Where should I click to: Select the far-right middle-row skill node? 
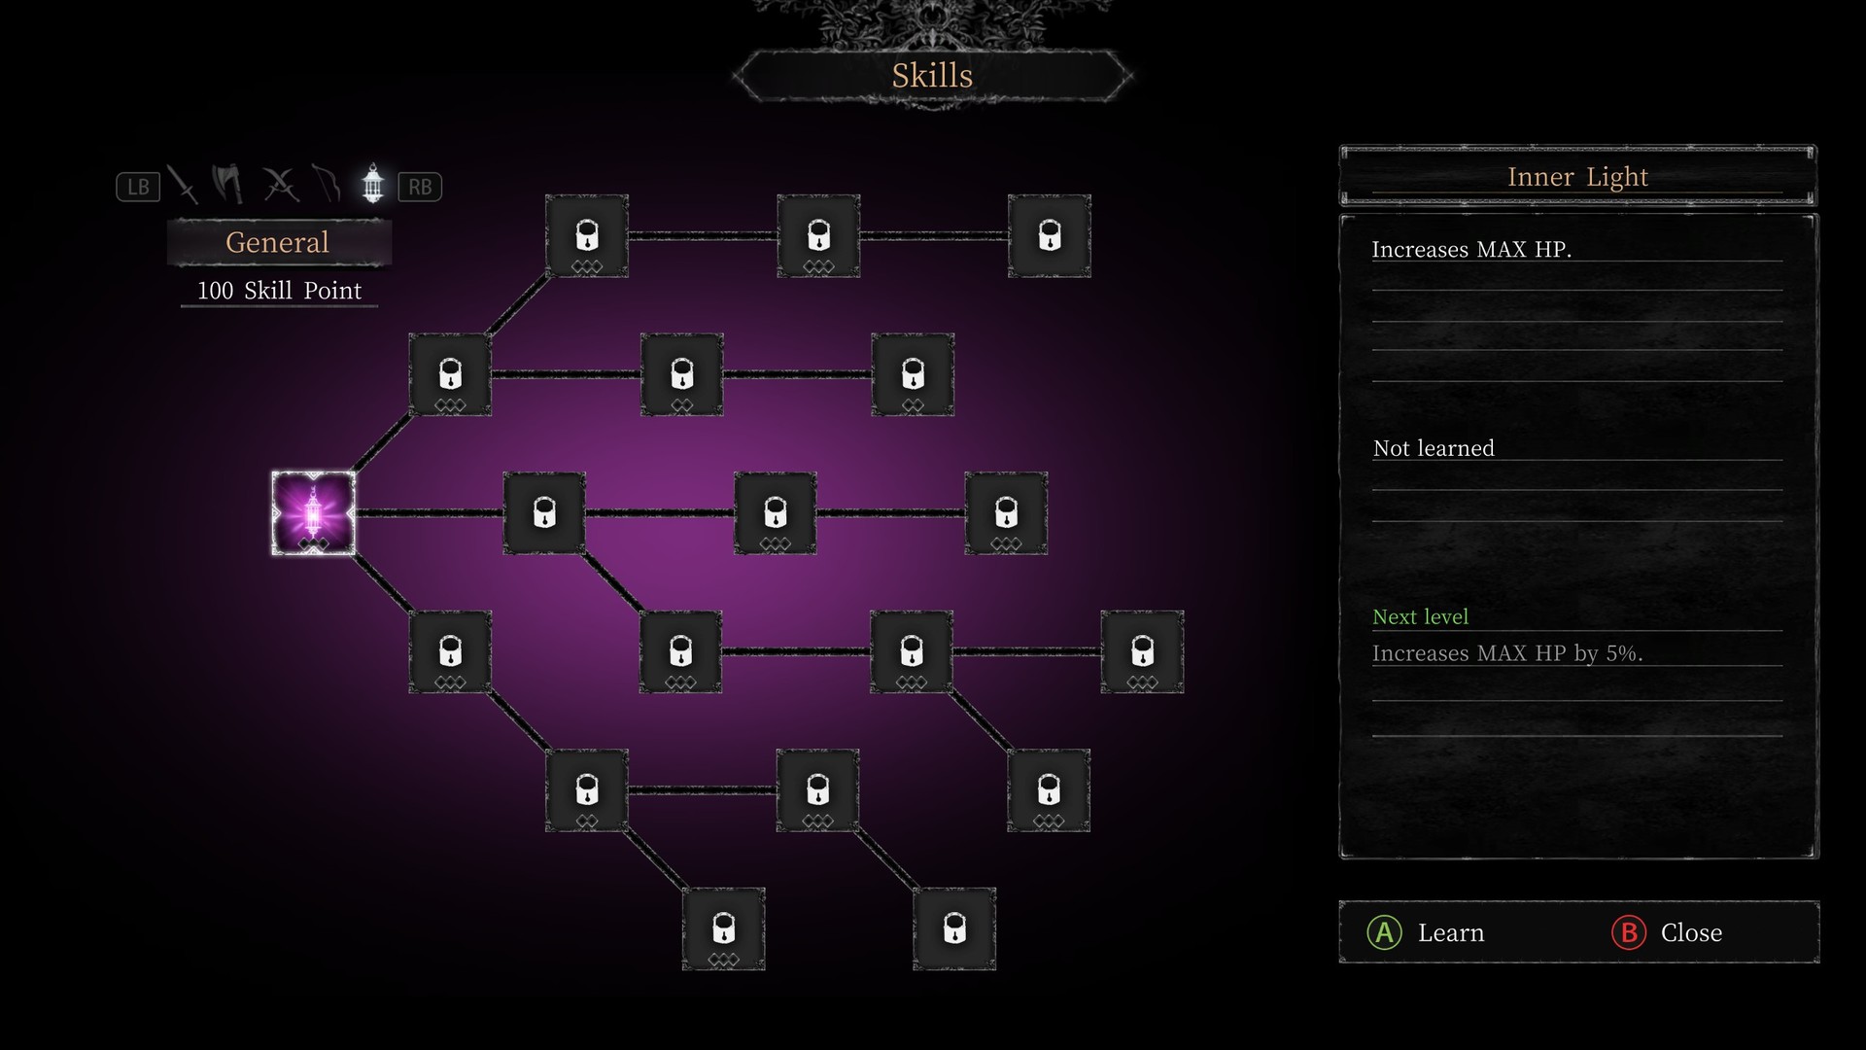tap(1005, 512)
